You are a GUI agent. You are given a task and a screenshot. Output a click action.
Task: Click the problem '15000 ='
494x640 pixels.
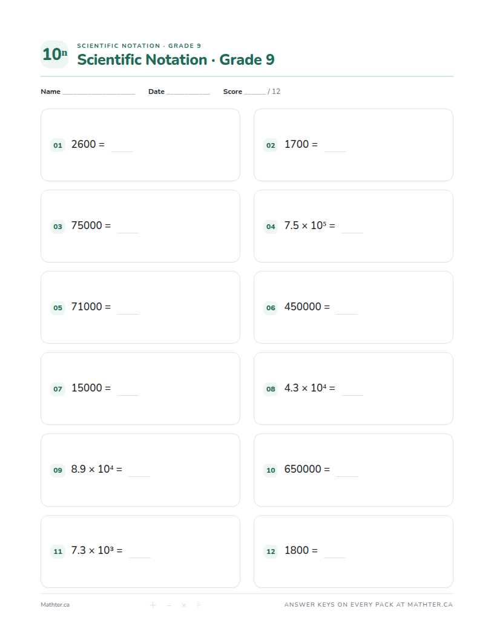point(91,388)
